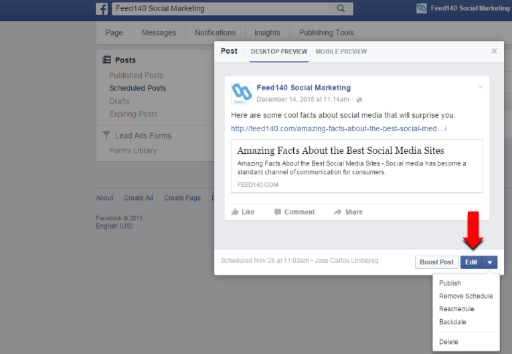Open the Messages tab
Screen dimensions: 512x354
click(159, 33)
